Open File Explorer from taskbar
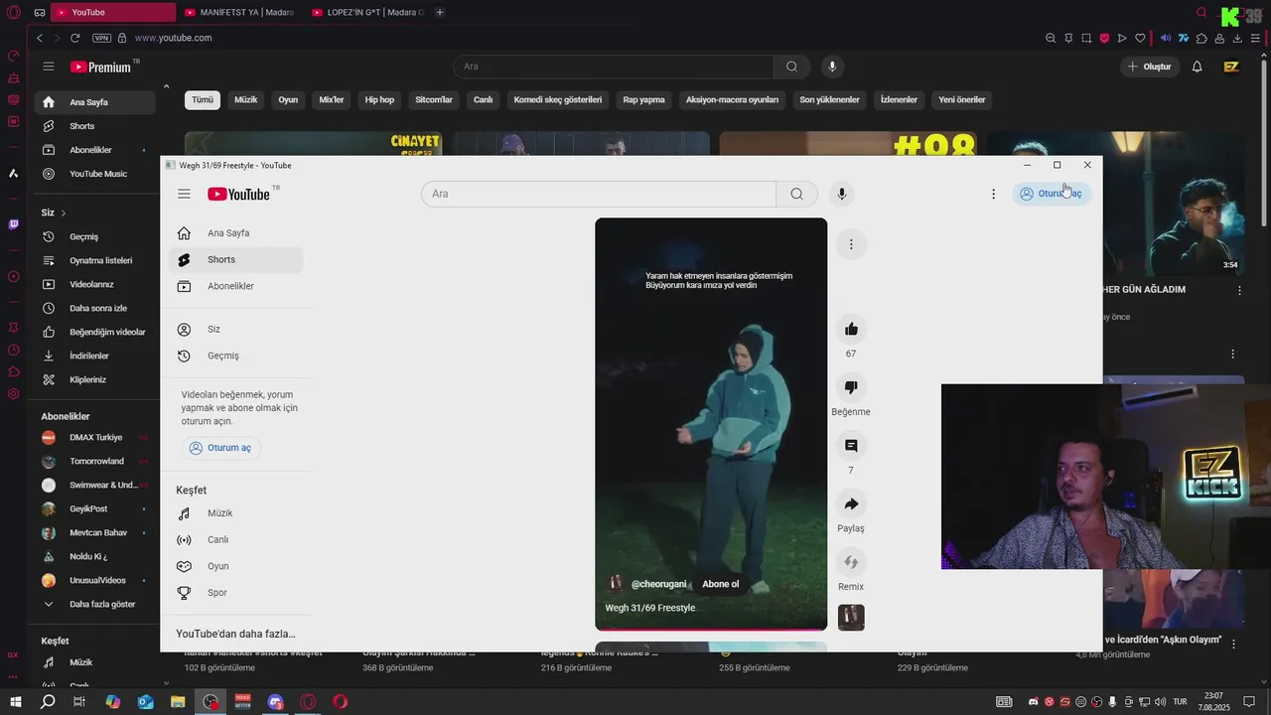 [178, 701]
